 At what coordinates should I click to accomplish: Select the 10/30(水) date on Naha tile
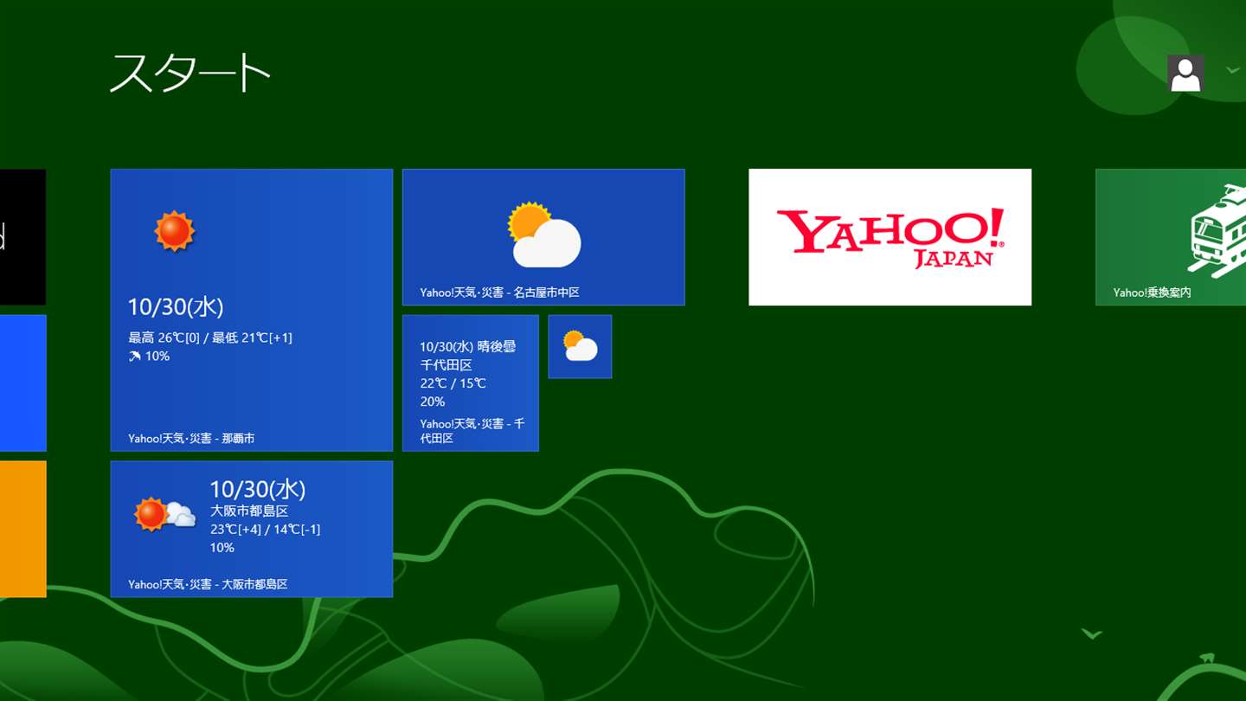(176, 306)
